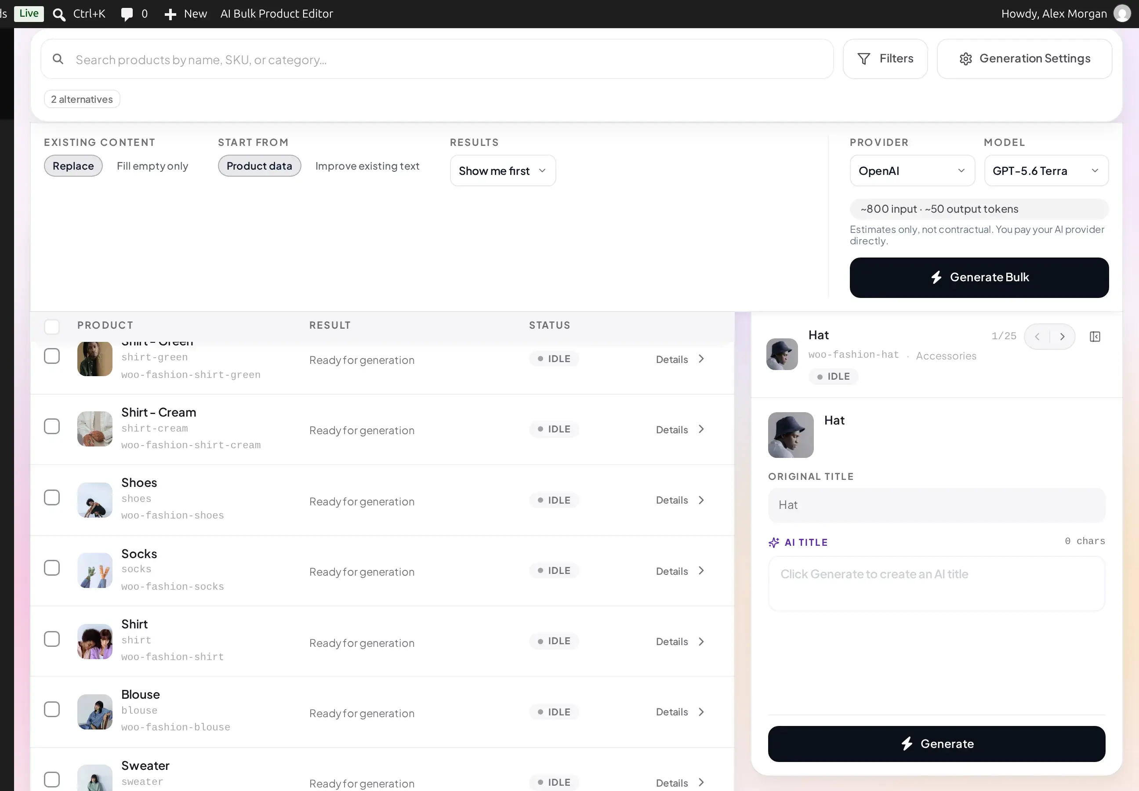Open the GPT-5.6 Terra model dropdown
The image size is (1139, 791).
(1046, 171)
